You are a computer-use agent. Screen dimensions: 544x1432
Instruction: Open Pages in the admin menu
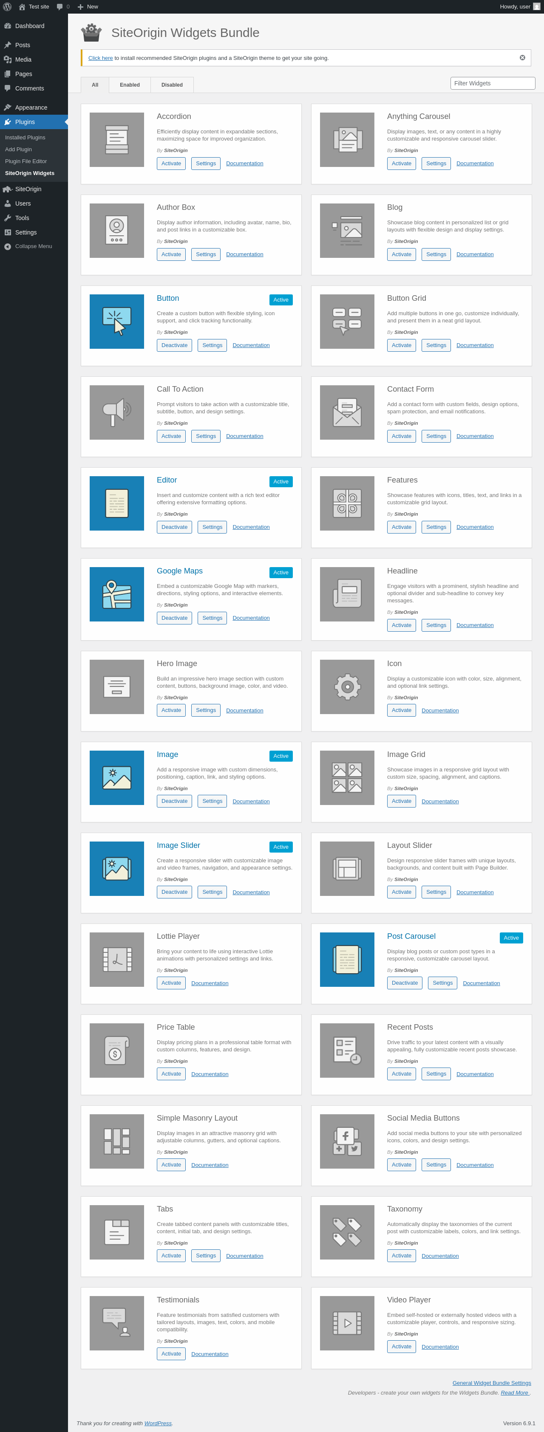point(34,74)
